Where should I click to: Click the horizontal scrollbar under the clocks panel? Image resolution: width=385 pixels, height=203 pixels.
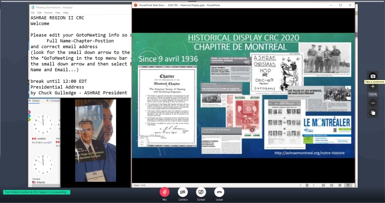[44, 186]
